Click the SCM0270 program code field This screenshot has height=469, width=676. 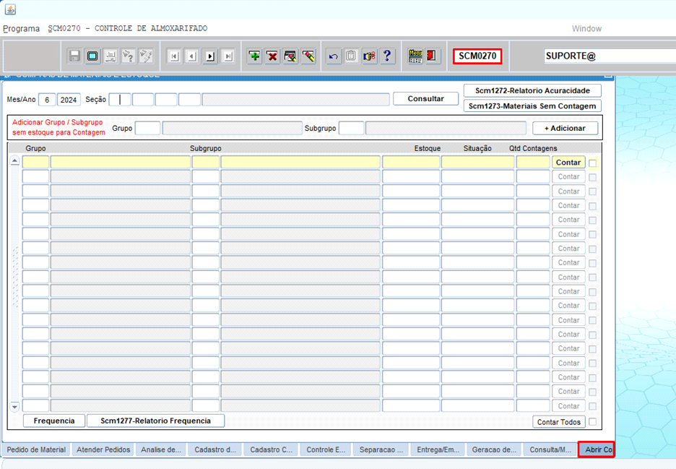click(x=477, y=56)
